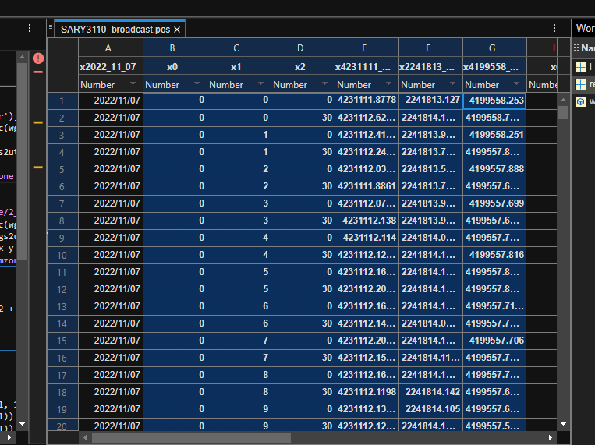Viewport: 595px width, 445px height.
Task: Select row 5 header
Action: pyautogui.click(x=62, y=170)
